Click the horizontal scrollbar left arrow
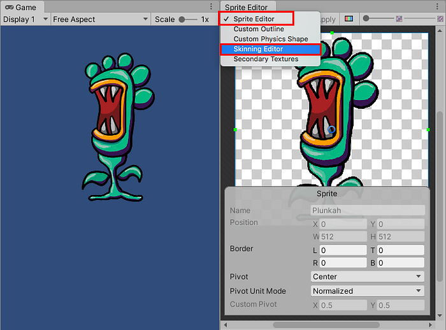 pos(226,325)
